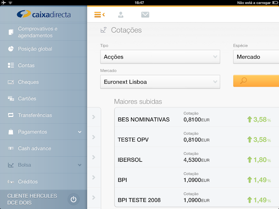Tap the power logout icon
This screenshot has height=209, width=279.
(74, 199)
